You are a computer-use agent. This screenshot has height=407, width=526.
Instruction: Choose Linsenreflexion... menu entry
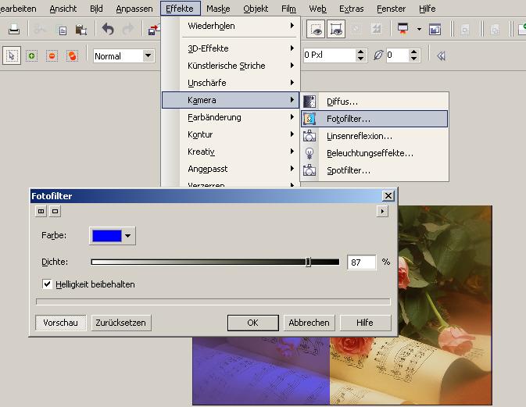coord(374,136)
